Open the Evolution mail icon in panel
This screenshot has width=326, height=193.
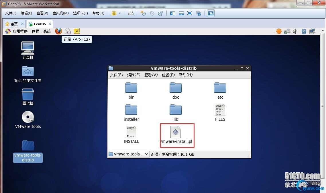click(x=68, y=31)
